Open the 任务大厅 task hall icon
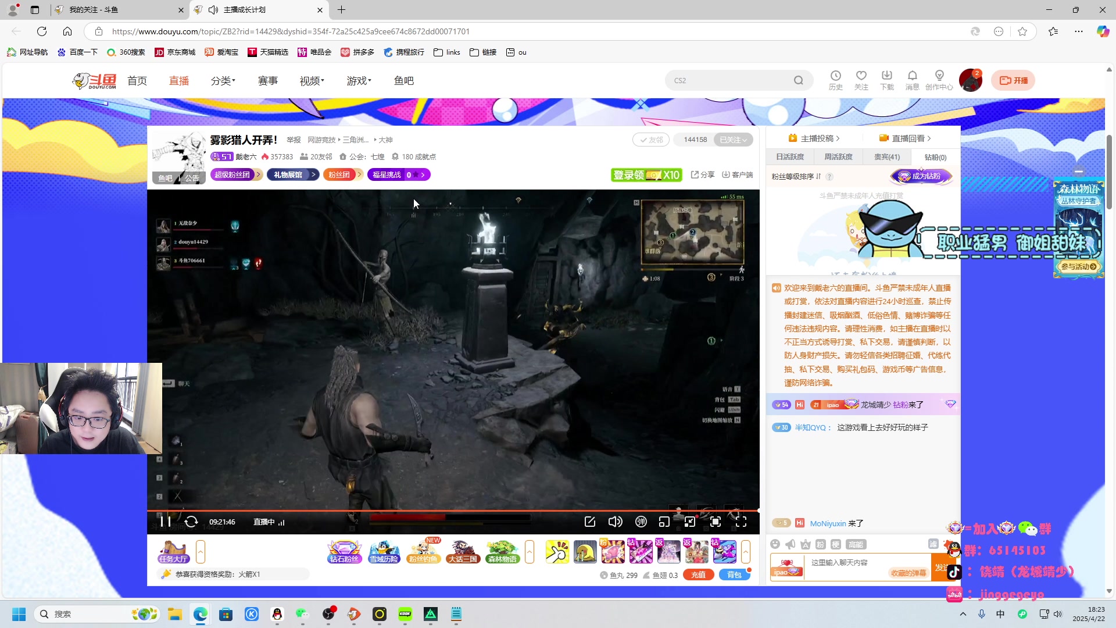 pos(173,551)
